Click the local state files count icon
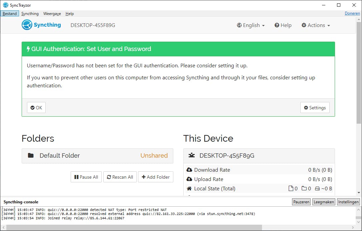 tap(291, 189)
